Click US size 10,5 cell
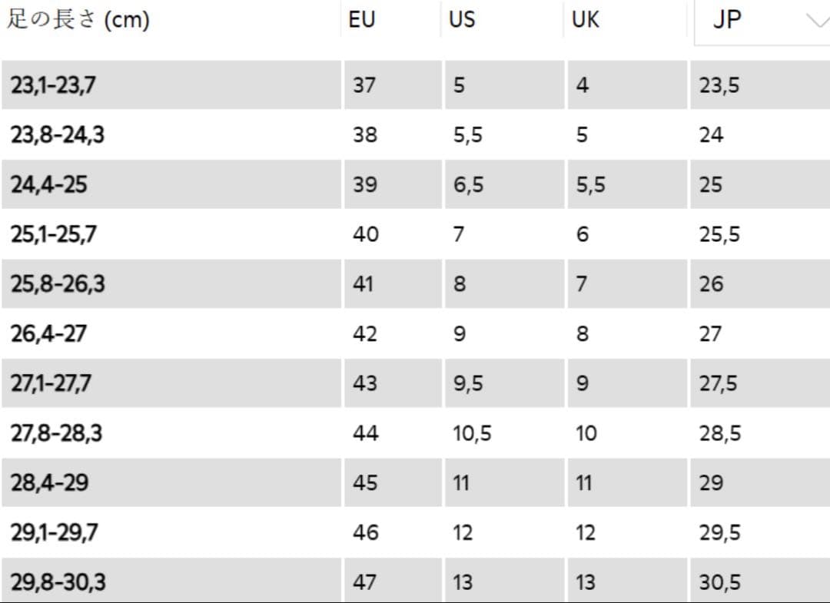Viewport: 830px width, 603px height. (x=472, y=433)
